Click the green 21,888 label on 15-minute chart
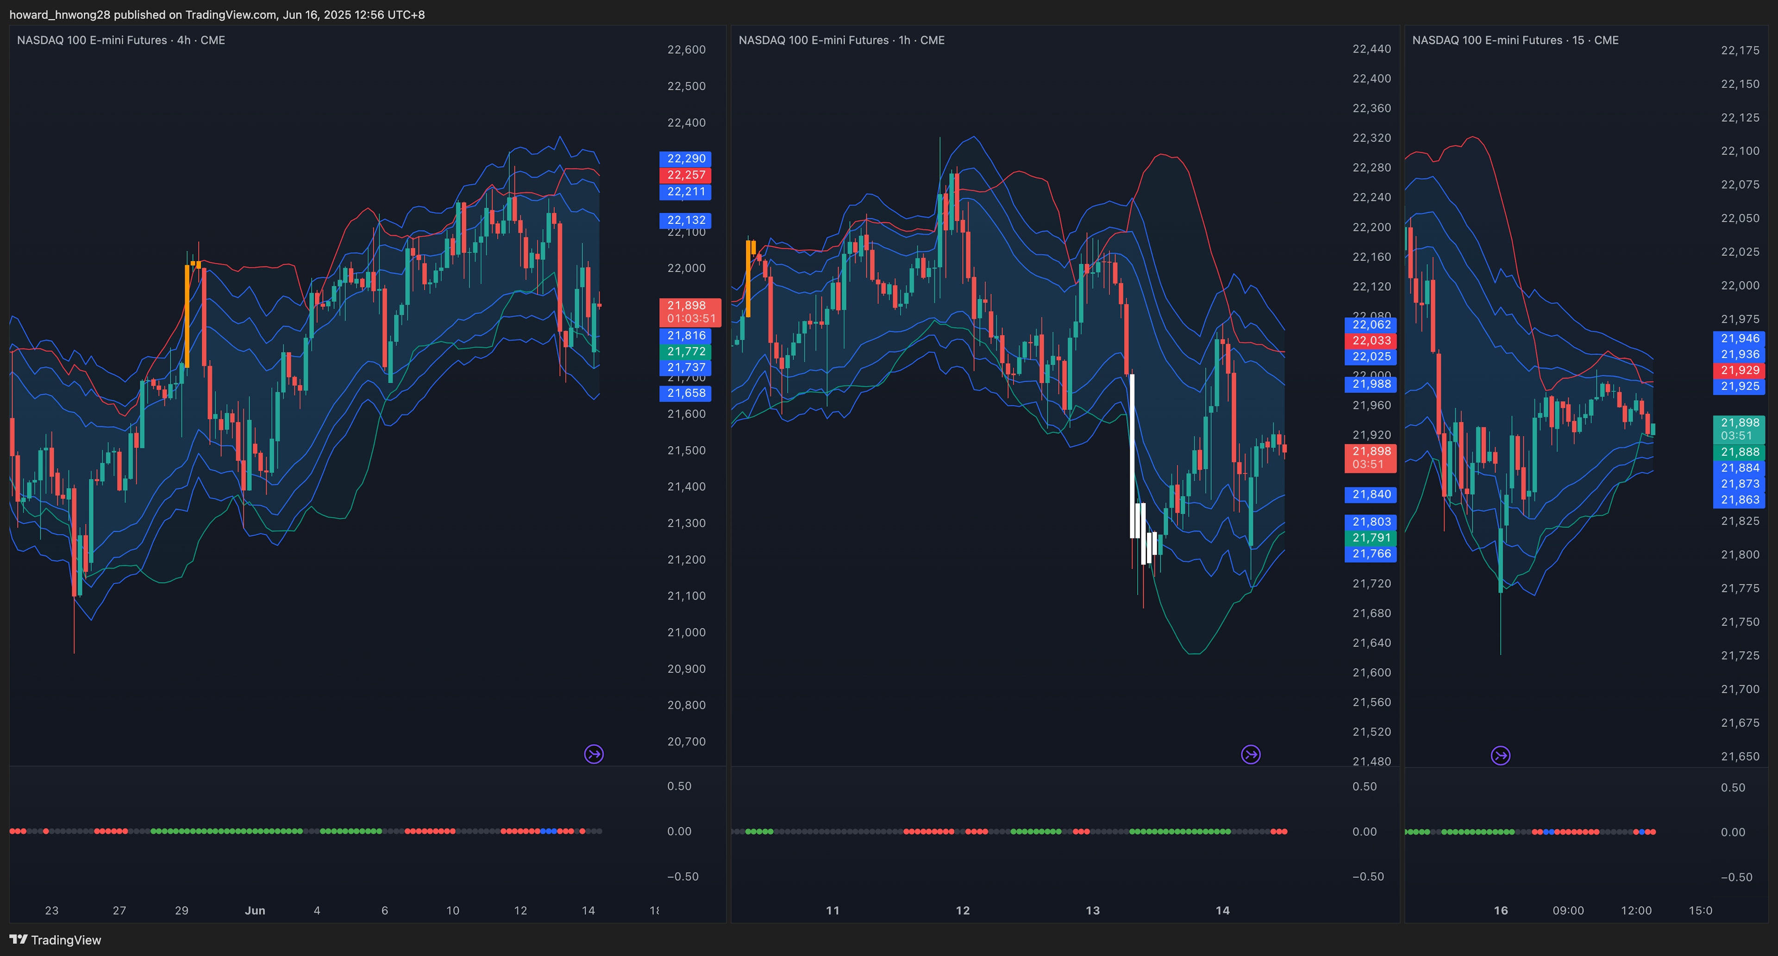This screenshot has height=956, width=1778. click(1740, 452)
